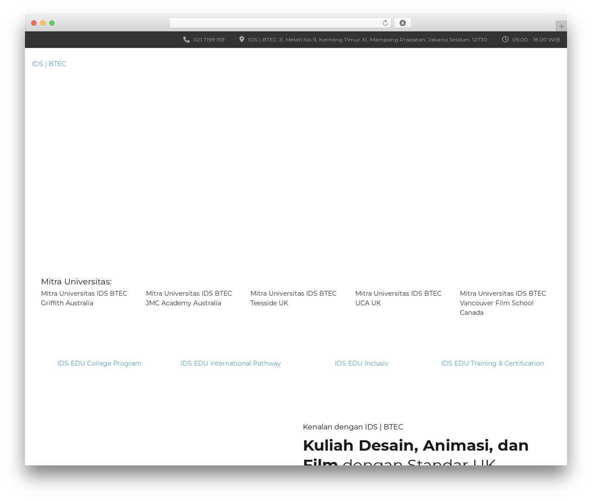
Task: Click the Jl. Melati No.9 address text
Action: [367, 40]
